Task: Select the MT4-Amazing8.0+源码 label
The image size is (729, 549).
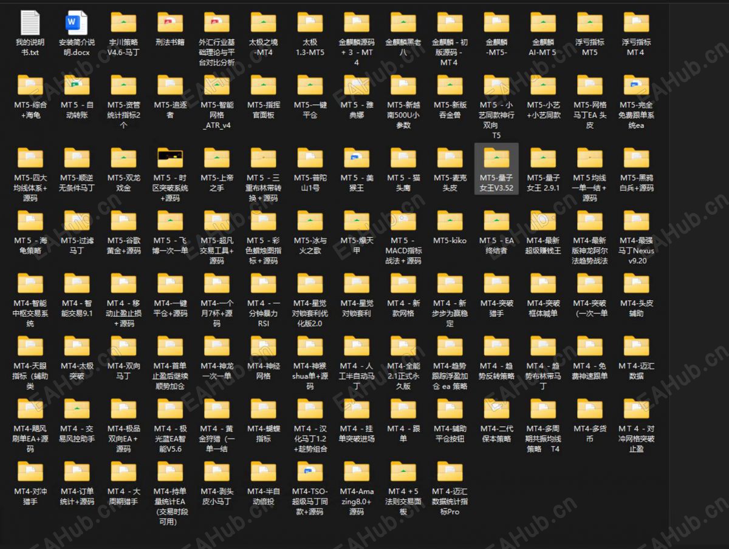Action: (357, 501)
